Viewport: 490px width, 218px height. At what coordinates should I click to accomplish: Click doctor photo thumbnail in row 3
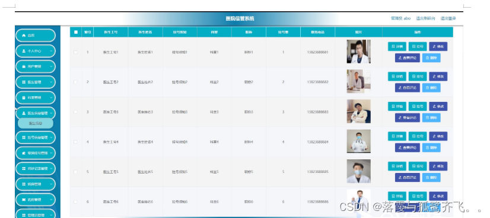[x=359, y=111]
